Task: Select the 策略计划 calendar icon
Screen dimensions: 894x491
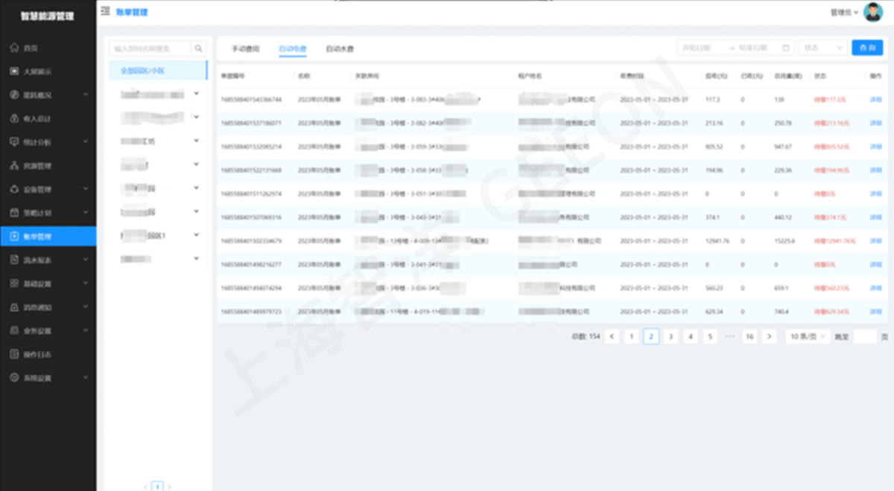Action: click(x=14, y=213)
